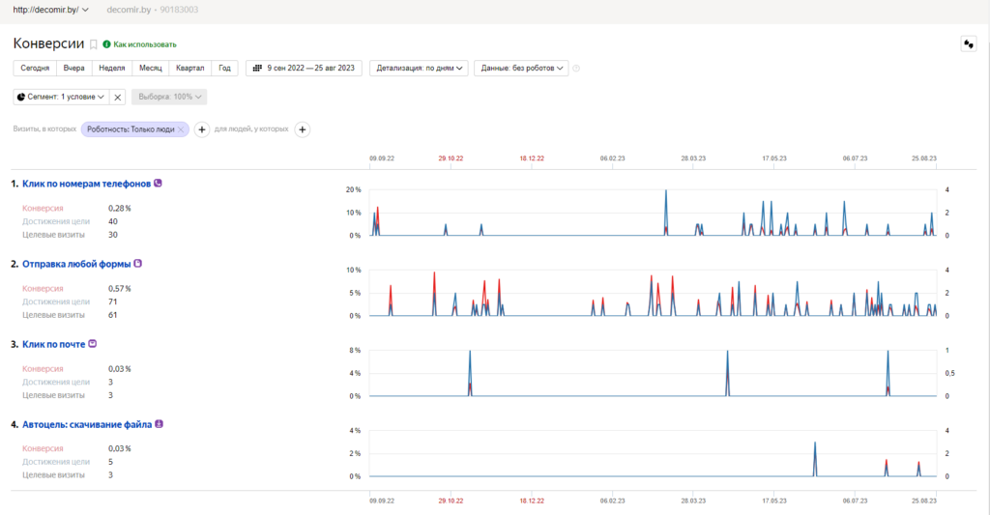The image size is (990, 515).
Task: Click the bottom axis date label 06.02.23
Action: point(612,501)
